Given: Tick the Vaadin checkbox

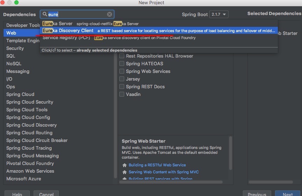Looking at the screenshot, I should tap(122, 95).
